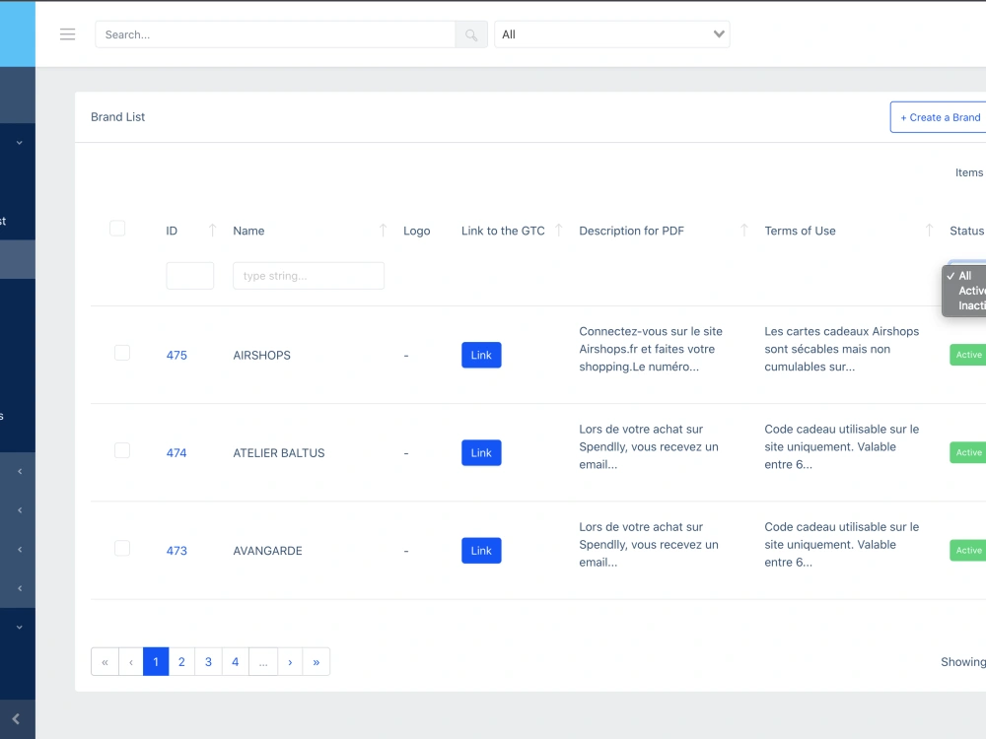Click AIRSHOPS terms starting Les cartes cadeaux
Viewport: 986px width, 739px height.
point(841,349)
